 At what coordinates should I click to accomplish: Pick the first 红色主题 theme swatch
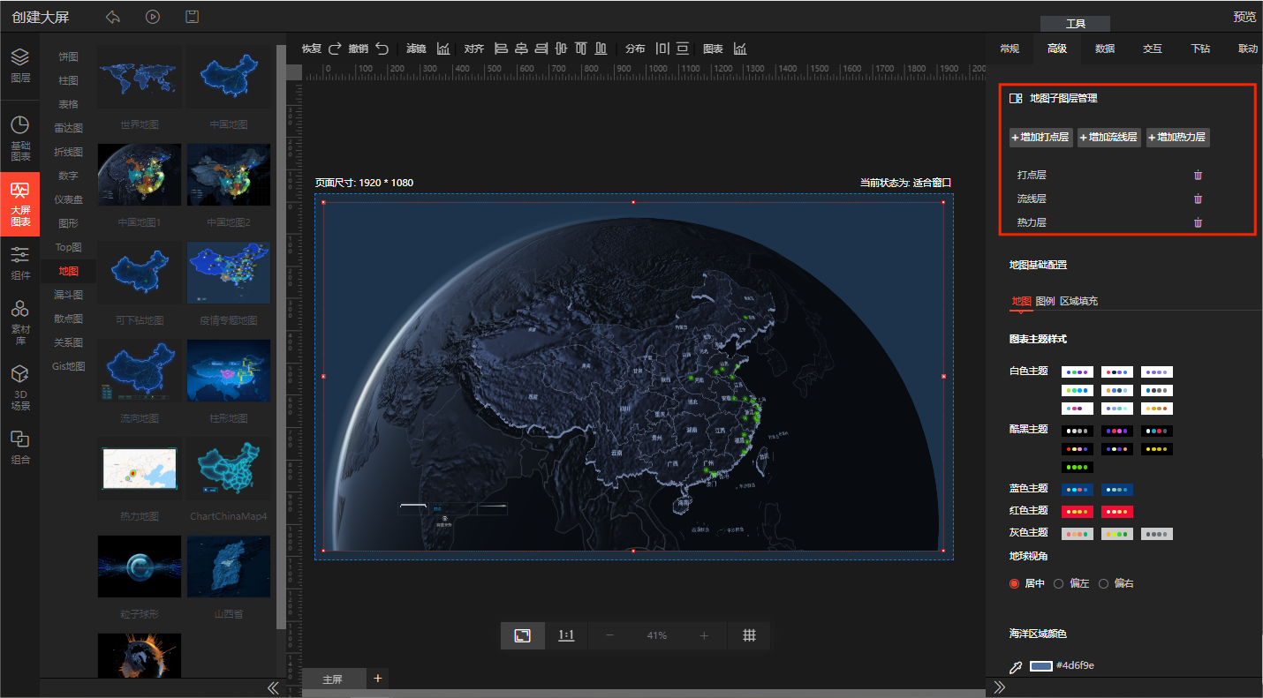pyautogui.click(x=1078, y=512)
